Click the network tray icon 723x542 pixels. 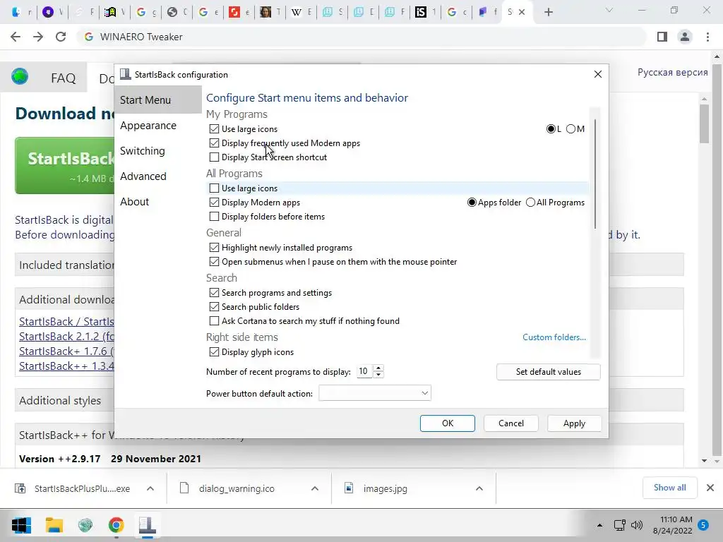tap(619, 525)
